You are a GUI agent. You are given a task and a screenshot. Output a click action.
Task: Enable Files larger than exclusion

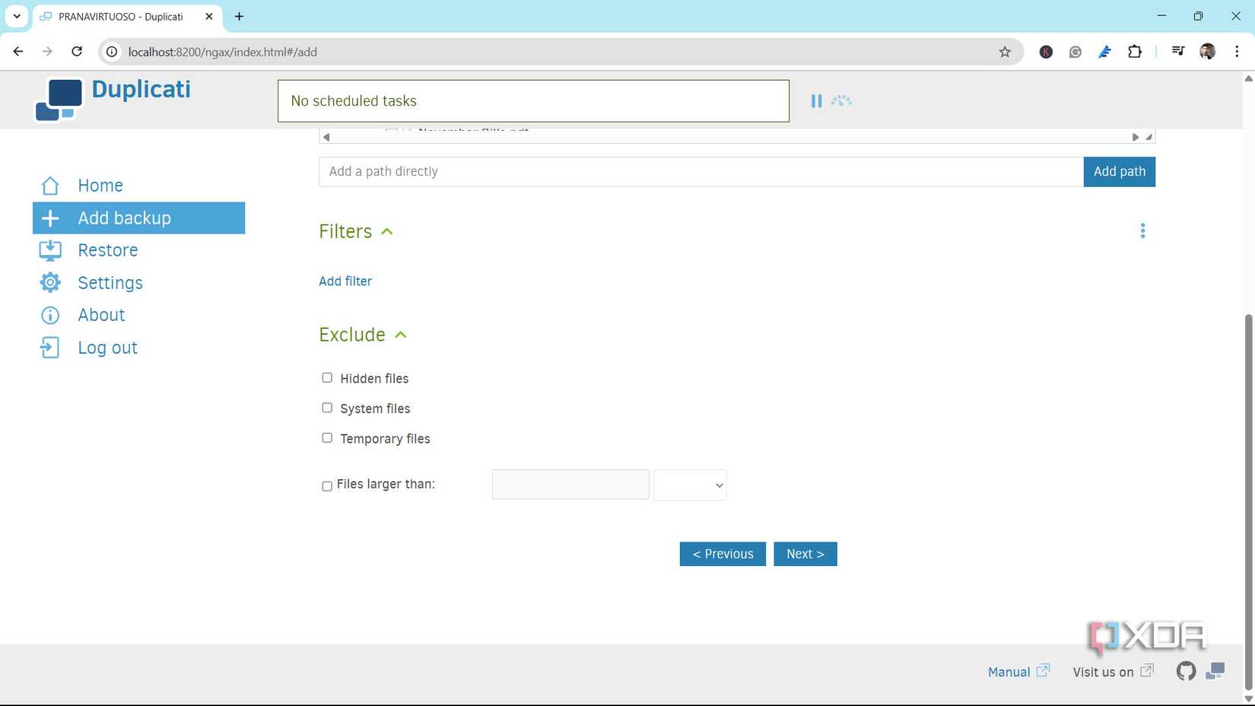click(326, 485)
